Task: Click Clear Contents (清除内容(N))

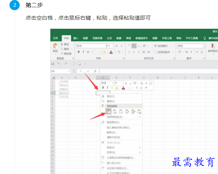Action: 121,137
